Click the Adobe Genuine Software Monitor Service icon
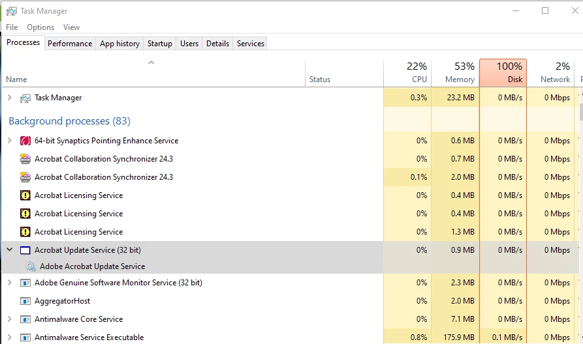 (x=25, y=283)
